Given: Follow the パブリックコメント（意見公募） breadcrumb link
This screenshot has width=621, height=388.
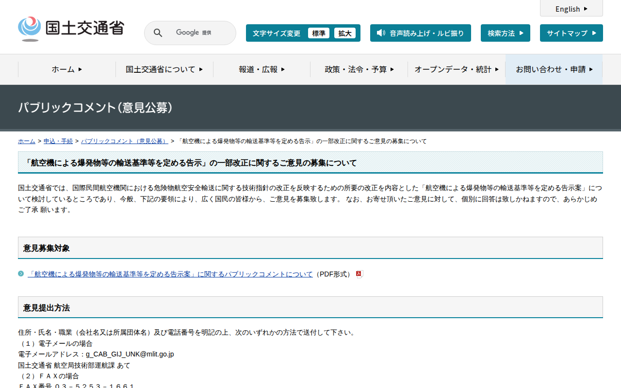Looking at the screenshot, I should [x=125, y=141].
